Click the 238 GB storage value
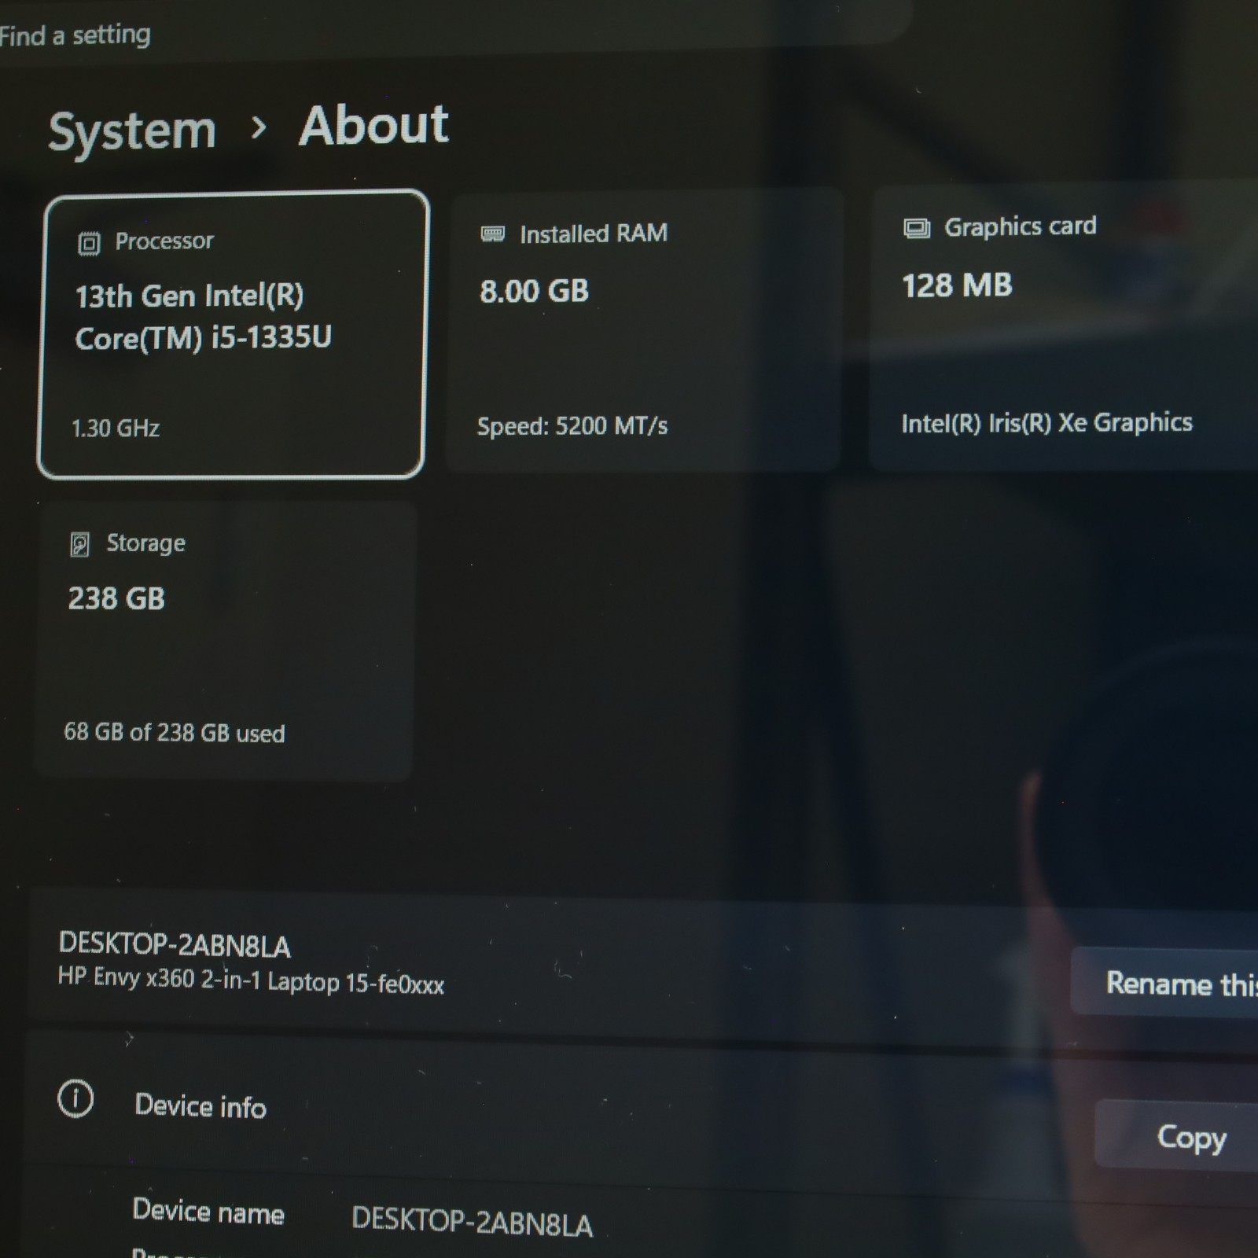This screenshot has height=1258, width=1258. pyautogui.click(x=116, y=599)
